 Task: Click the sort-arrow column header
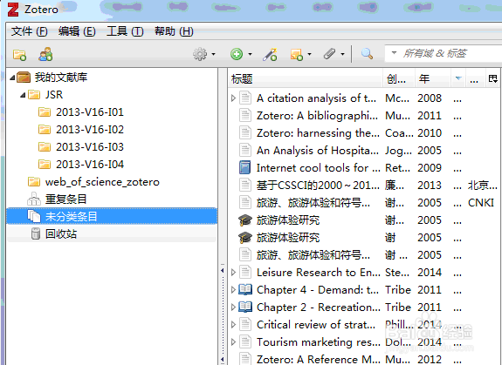tap(458, 78)
